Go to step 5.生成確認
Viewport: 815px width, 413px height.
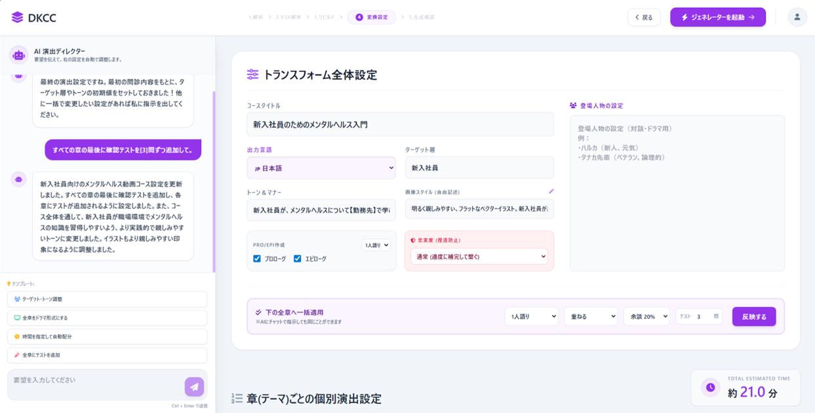[x=421, y=18]
